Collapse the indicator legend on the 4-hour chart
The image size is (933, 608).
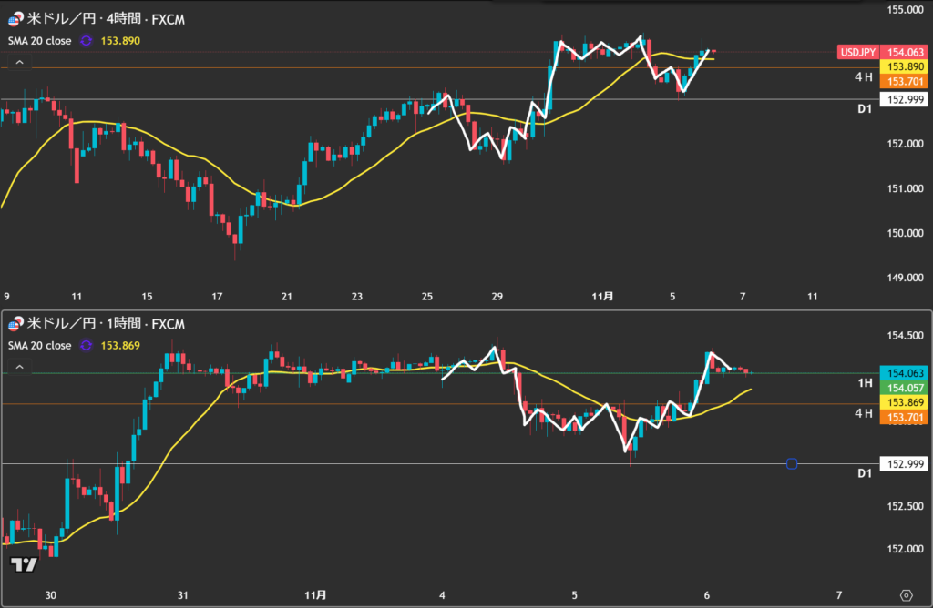18,62
